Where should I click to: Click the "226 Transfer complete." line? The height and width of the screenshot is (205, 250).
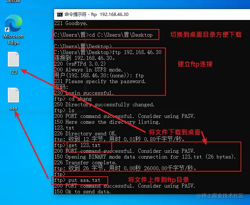point(85,163)
